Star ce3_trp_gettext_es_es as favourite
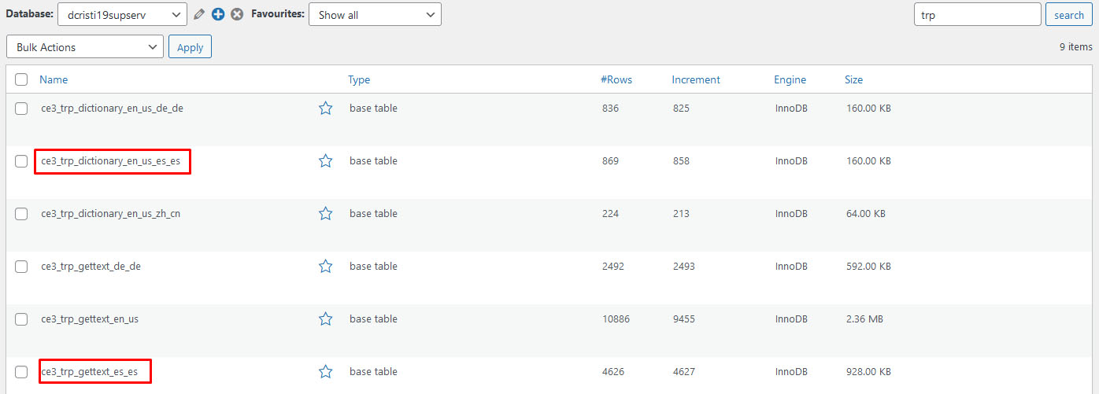 click(325, 372)
